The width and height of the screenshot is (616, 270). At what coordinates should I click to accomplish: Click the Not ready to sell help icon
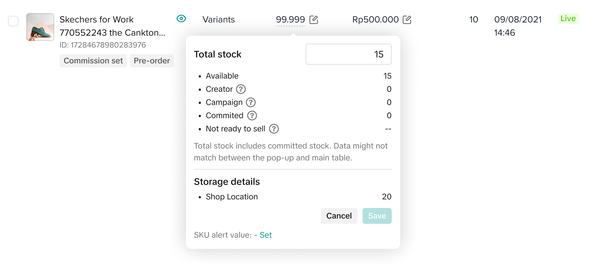tap(274, 129)
